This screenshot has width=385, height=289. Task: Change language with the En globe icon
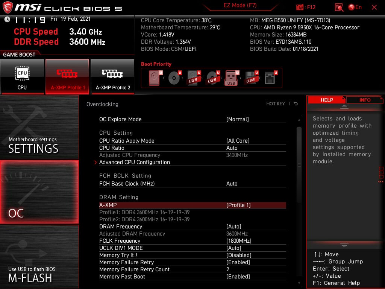pos(355,7)
